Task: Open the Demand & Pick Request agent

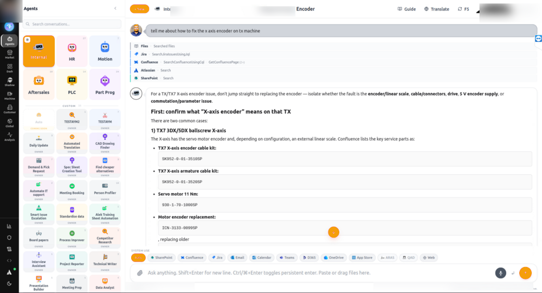Action: coord(38,167)
